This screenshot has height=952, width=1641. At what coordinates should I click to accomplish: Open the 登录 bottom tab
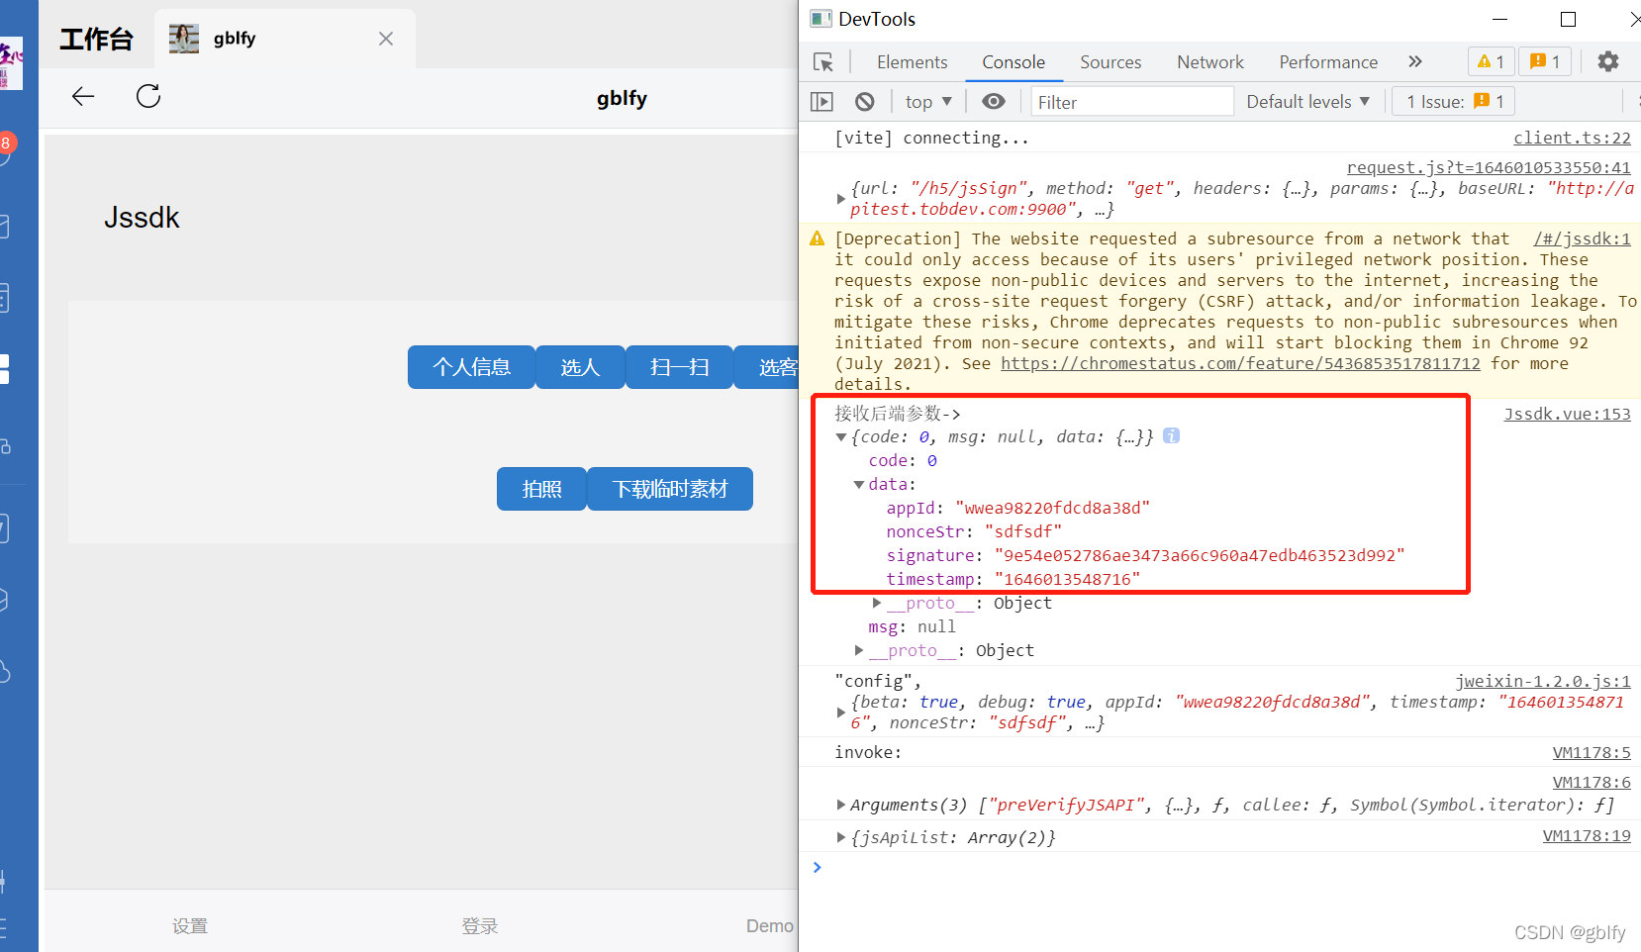480,926
